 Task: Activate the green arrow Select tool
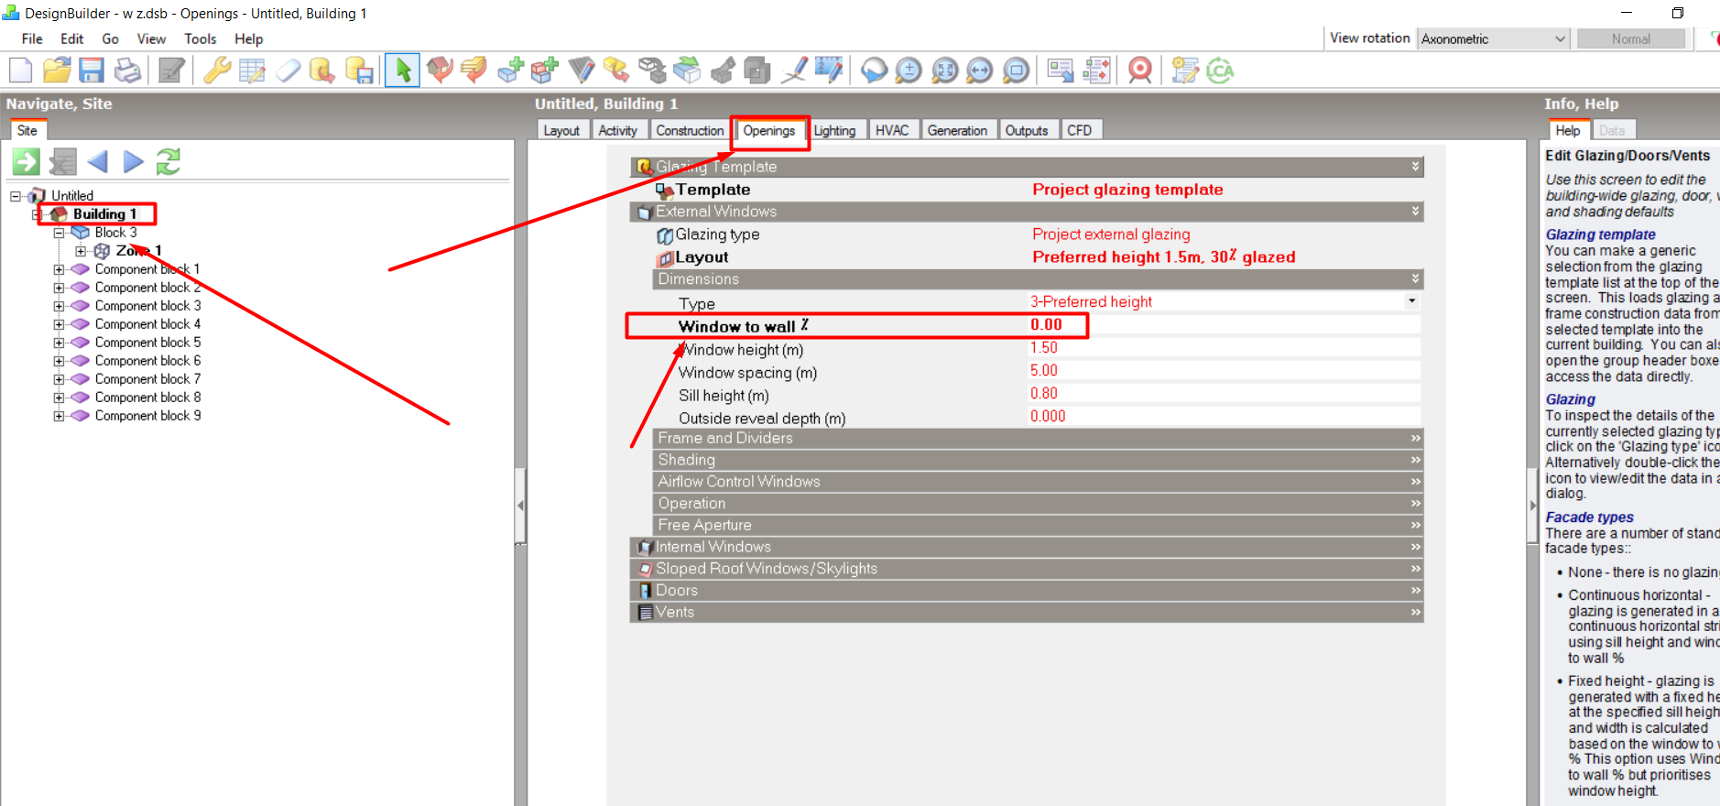tap(403, 71)
